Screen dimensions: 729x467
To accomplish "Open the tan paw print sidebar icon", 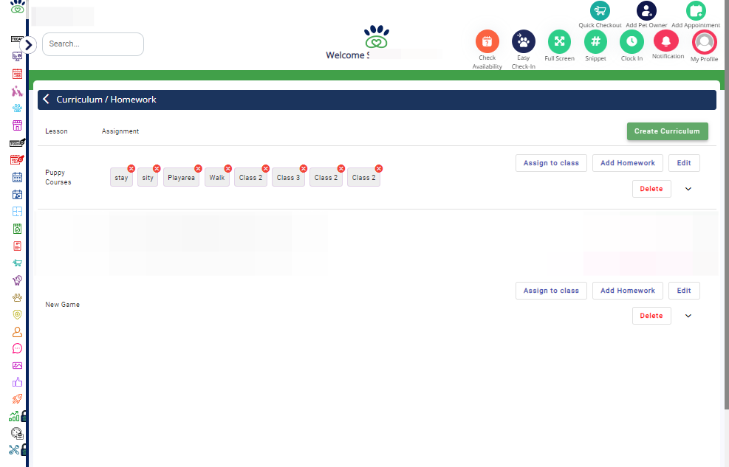I will (x=17, y=297).
